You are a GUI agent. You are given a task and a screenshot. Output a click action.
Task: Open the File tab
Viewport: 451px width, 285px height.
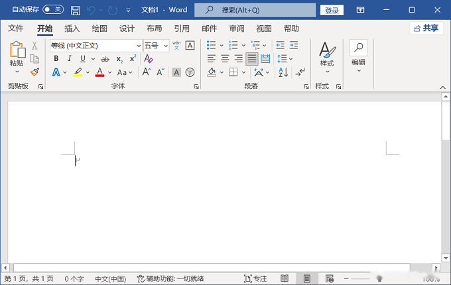point(15,28)
